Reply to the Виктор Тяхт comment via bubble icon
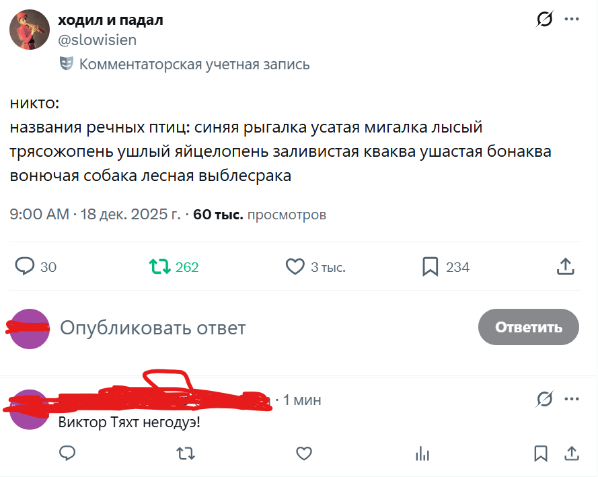This screenshot has width=598, height=477. [x=67, y=453]
